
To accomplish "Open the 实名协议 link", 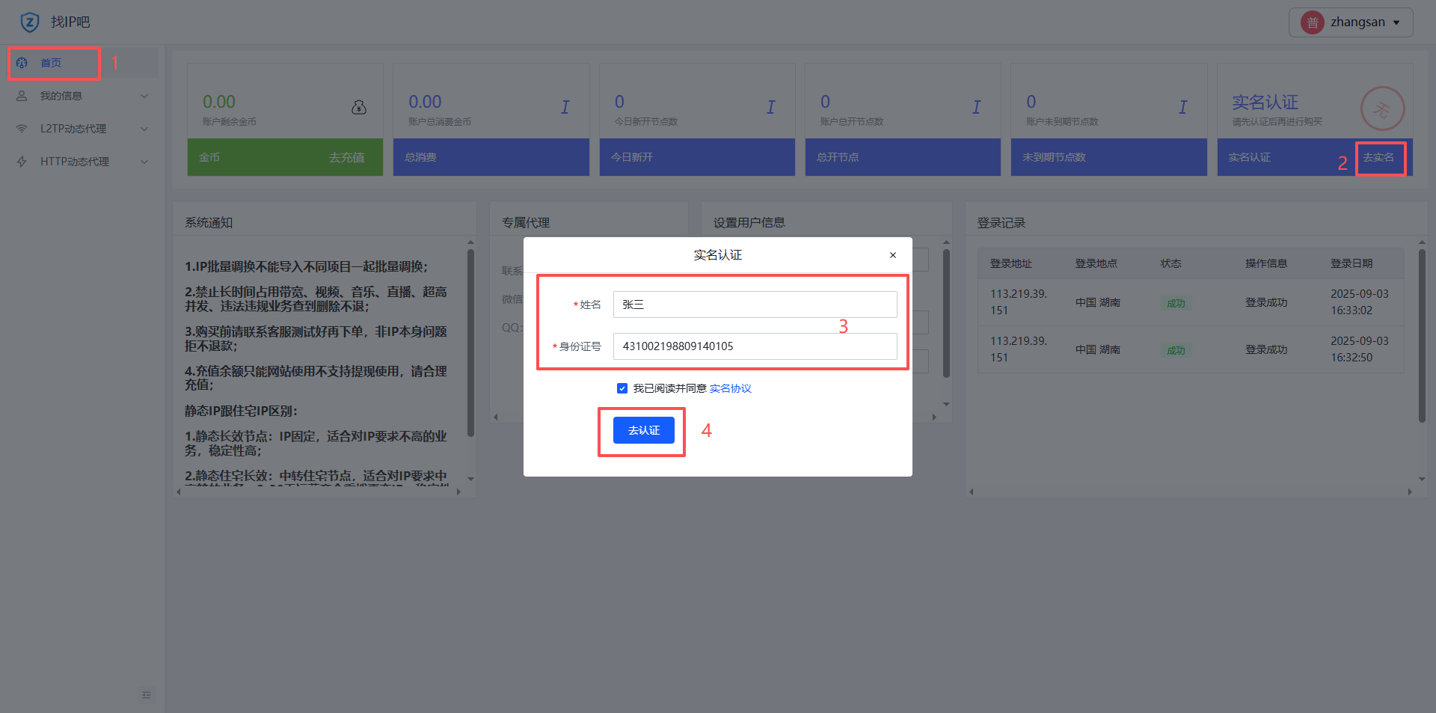I will (x=731, y=388).
